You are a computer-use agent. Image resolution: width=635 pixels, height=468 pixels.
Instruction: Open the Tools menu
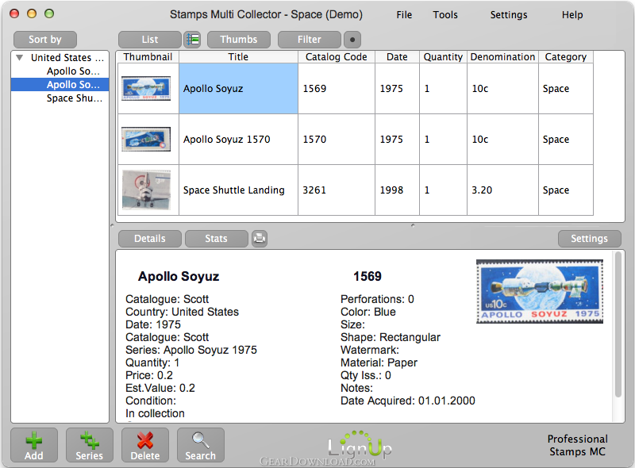click(x=445, y=15)
